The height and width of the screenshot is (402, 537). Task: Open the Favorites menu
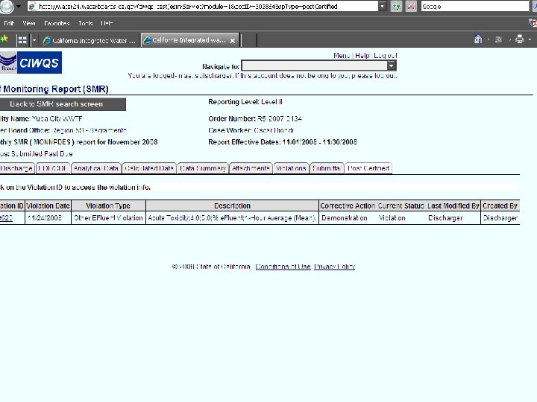click(x=57, y=23)
